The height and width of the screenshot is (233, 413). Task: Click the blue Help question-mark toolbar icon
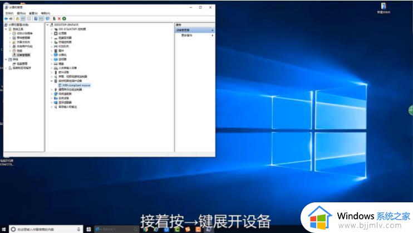pos(36,19)
